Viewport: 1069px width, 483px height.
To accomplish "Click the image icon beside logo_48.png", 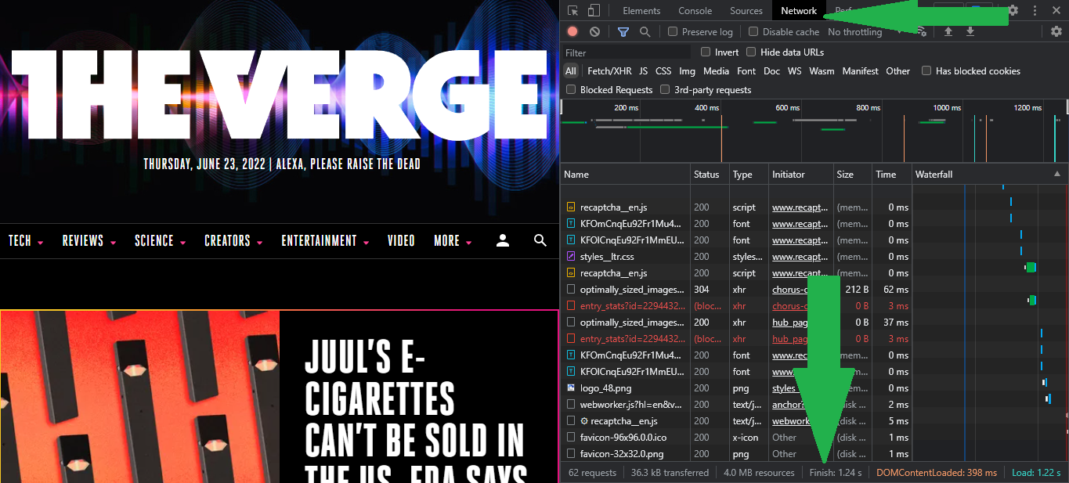I will click(572, 388).
